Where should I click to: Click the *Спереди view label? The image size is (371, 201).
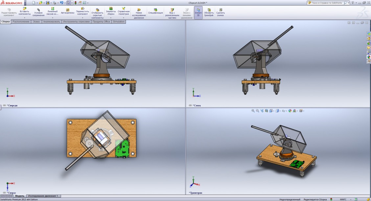(12, 105)
